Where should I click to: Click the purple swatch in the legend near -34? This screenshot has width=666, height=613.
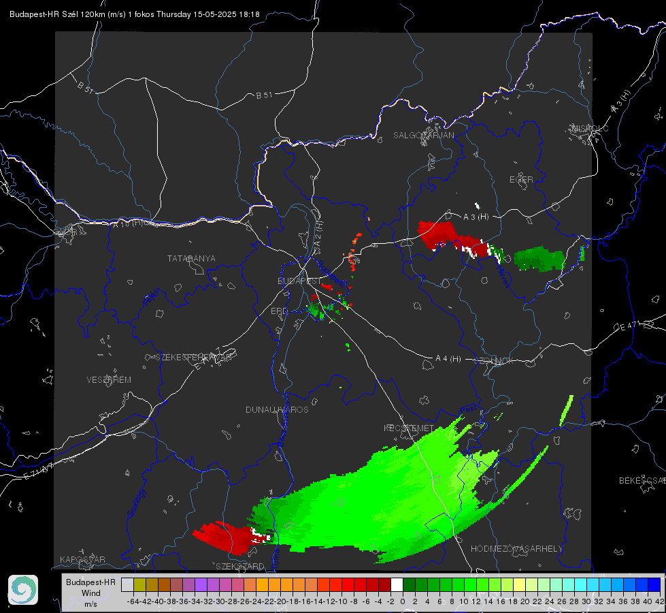(x=201, y=584)
